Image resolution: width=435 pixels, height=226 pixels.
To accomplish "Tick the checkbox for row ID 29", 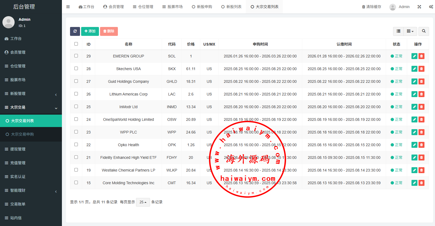I will point(76,56).
